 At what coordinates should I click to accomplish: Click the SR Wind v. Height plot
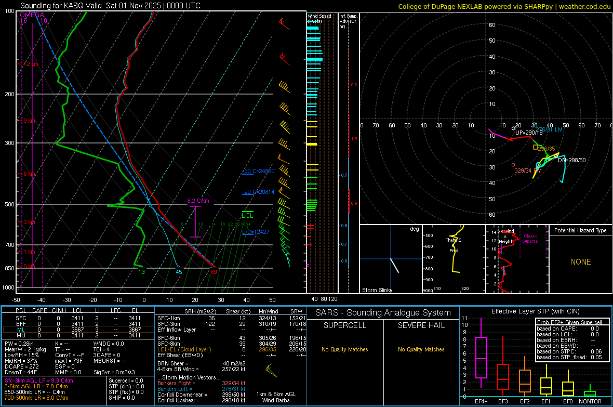pyautogui.click(x=517, y=259)
